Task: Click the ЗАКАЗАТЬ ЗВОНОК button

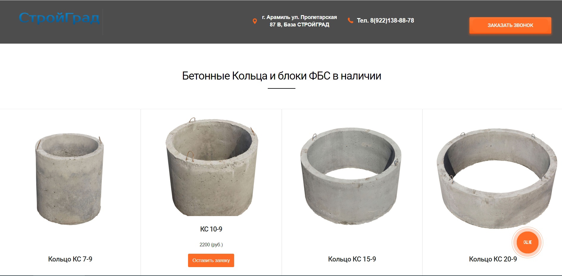Action: (x=510, y=25)
